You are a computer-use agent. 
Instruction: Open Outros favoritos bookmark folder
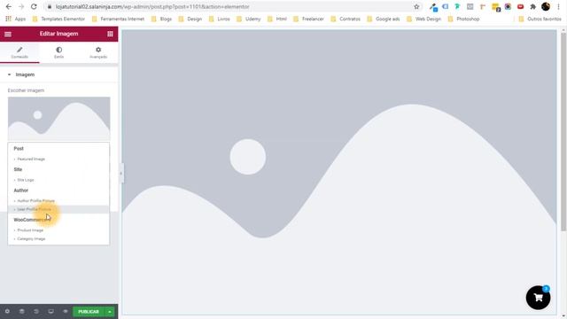click(540, 19)
